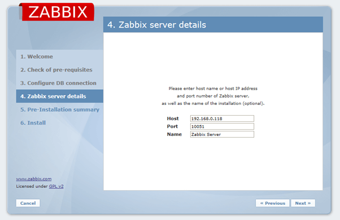Open the www.zabbix.com link
340x220 pixels.
point(34,179)
